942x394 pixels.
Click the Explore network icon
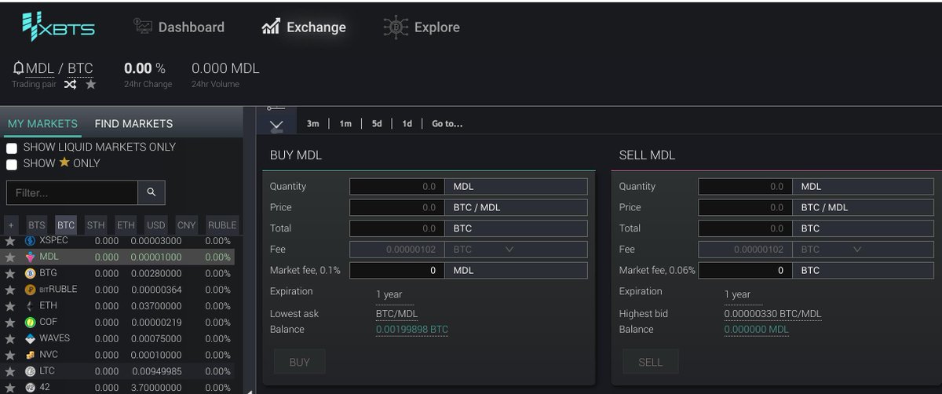tap(396, 27)
